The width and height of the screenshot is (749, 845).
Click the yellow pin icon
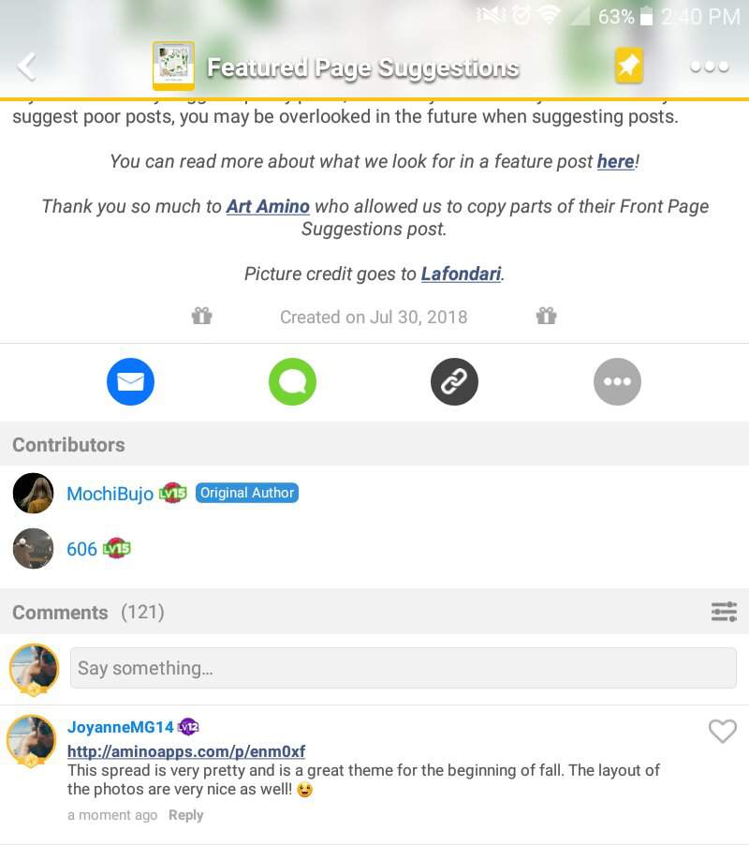tap(629, 66)
